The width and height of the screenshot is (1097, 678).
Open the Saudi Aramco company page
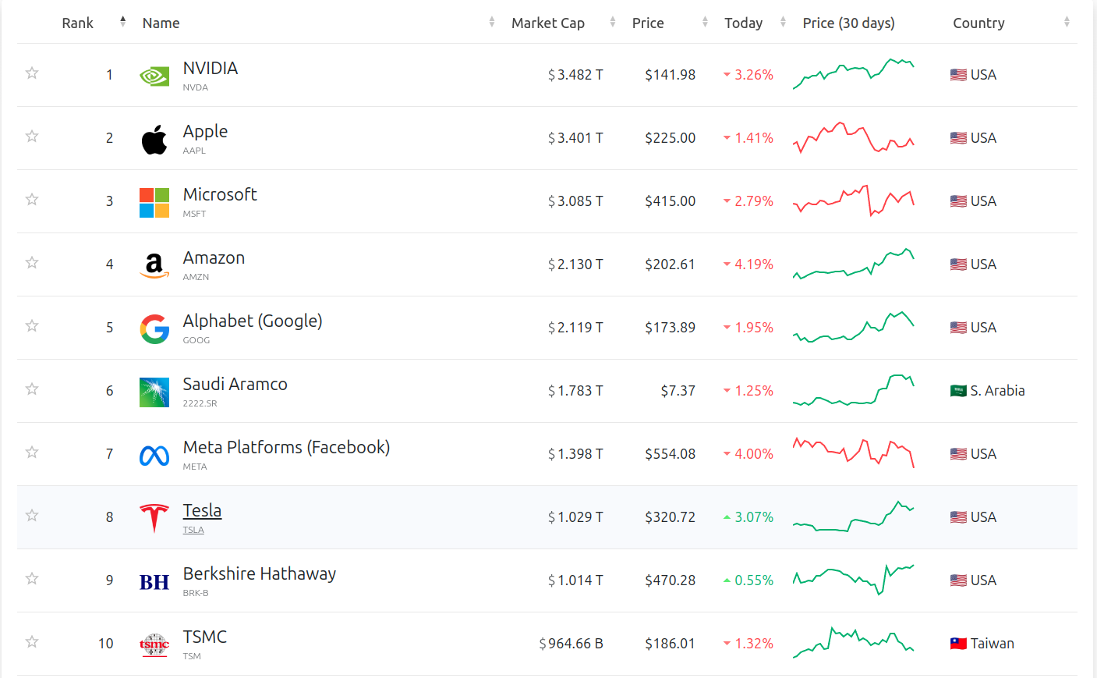coord(235,384)
